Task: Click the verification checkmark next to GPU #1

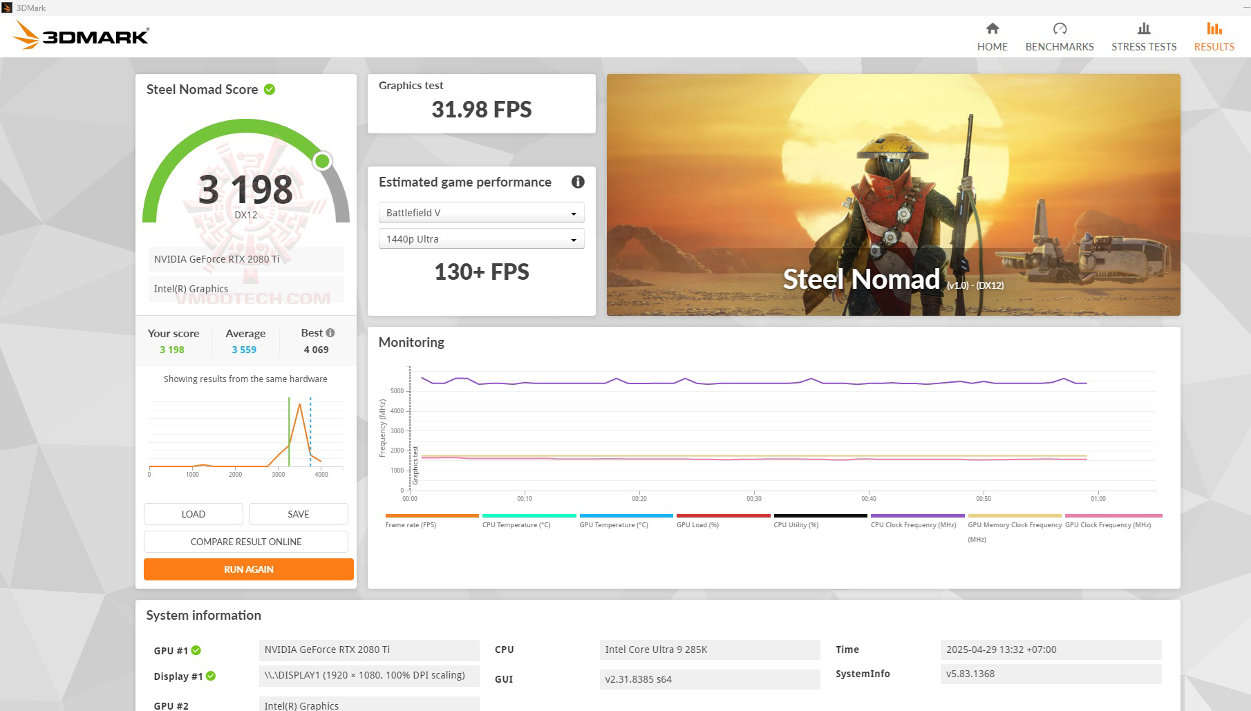Action: (197, 650)
